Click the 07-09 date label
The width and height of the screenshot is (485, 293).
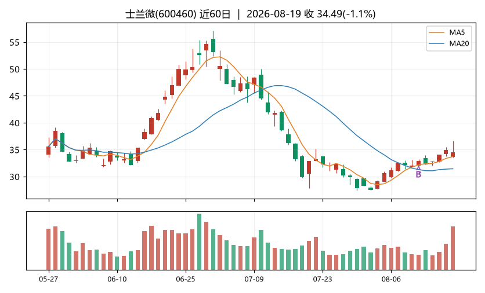(254, 280)
